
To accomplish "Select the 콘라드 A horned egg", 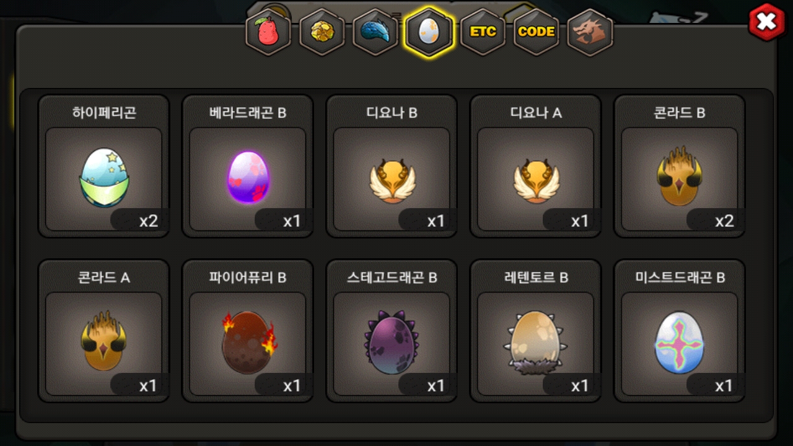I will 104,341.
